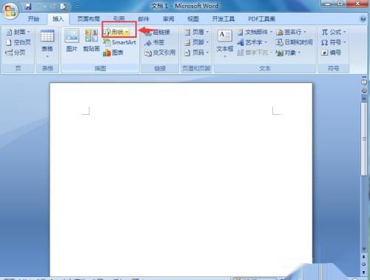Insert a 交叉引用 cross-reference
370x280 pixels.
pyautogui.click(x=160, y=53)
